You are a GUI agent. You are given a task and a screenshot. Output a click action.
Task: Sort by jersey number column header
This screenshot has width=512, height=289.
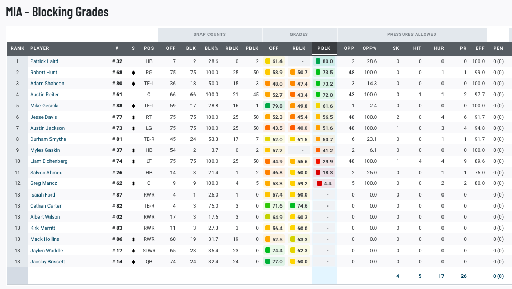coord(117,48)
